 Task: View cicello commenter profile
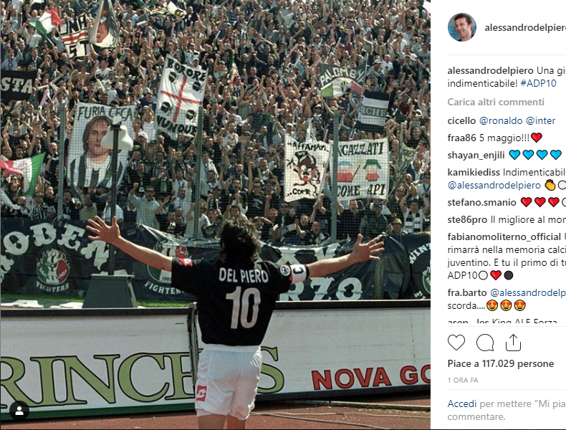[461, 120]
